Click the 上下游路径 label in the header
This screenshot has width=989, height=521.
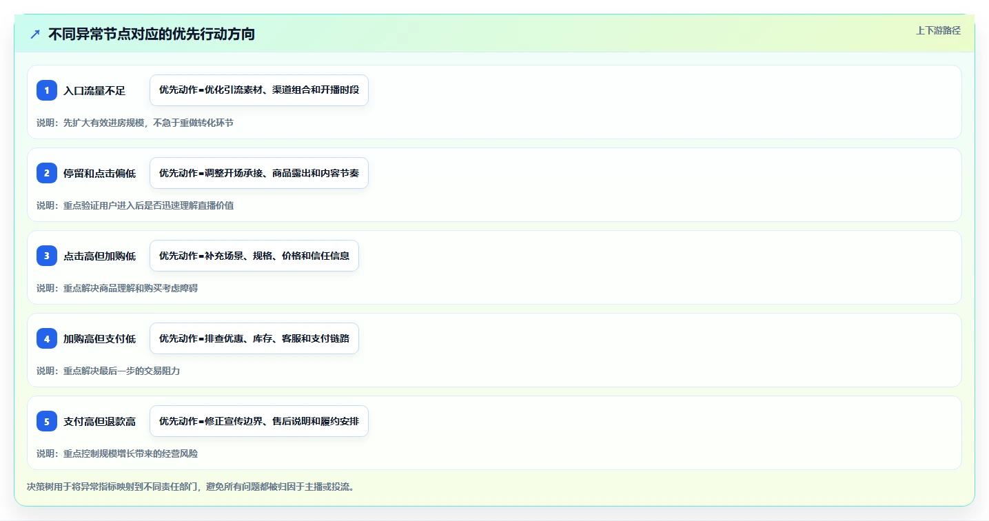coord(938,30)
